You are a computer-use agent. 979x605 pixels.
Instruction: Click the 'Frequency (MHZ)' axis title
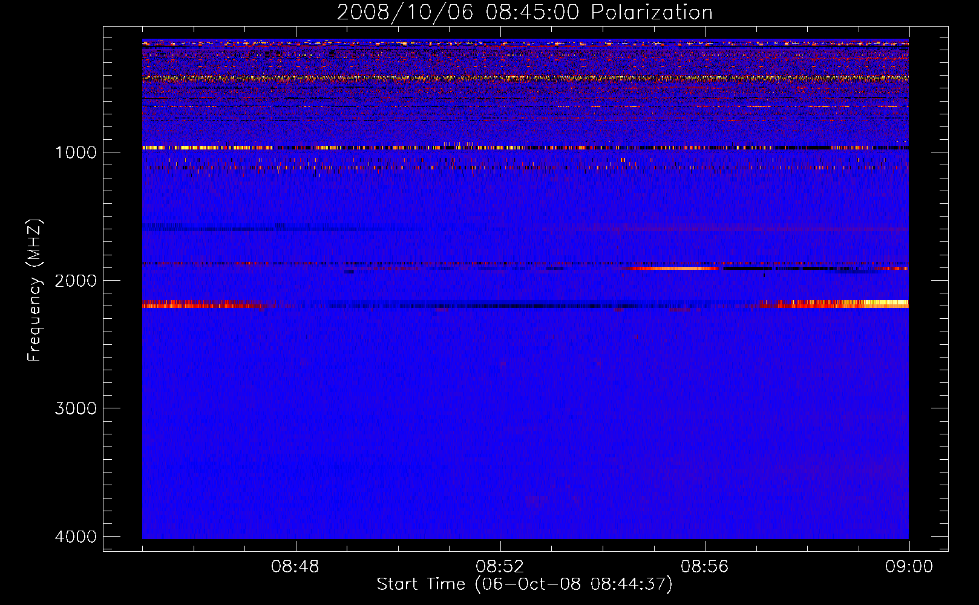34,290
